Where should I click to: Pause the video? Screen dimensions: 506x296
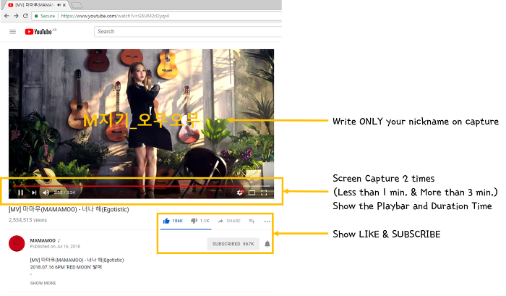click(x=21, y=193)
